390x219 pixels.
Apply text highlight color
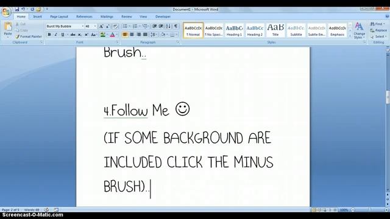(x=102, y=35)
